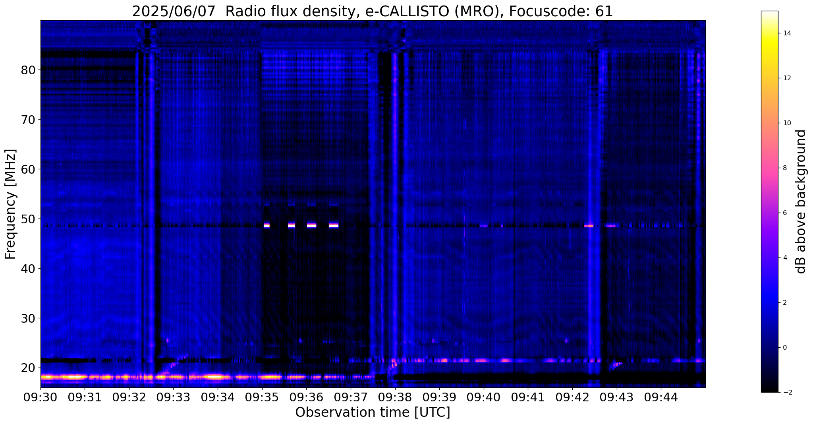Pick the colorbar tick label 4
Screen dimensions: 813x424
coord(784,258)
